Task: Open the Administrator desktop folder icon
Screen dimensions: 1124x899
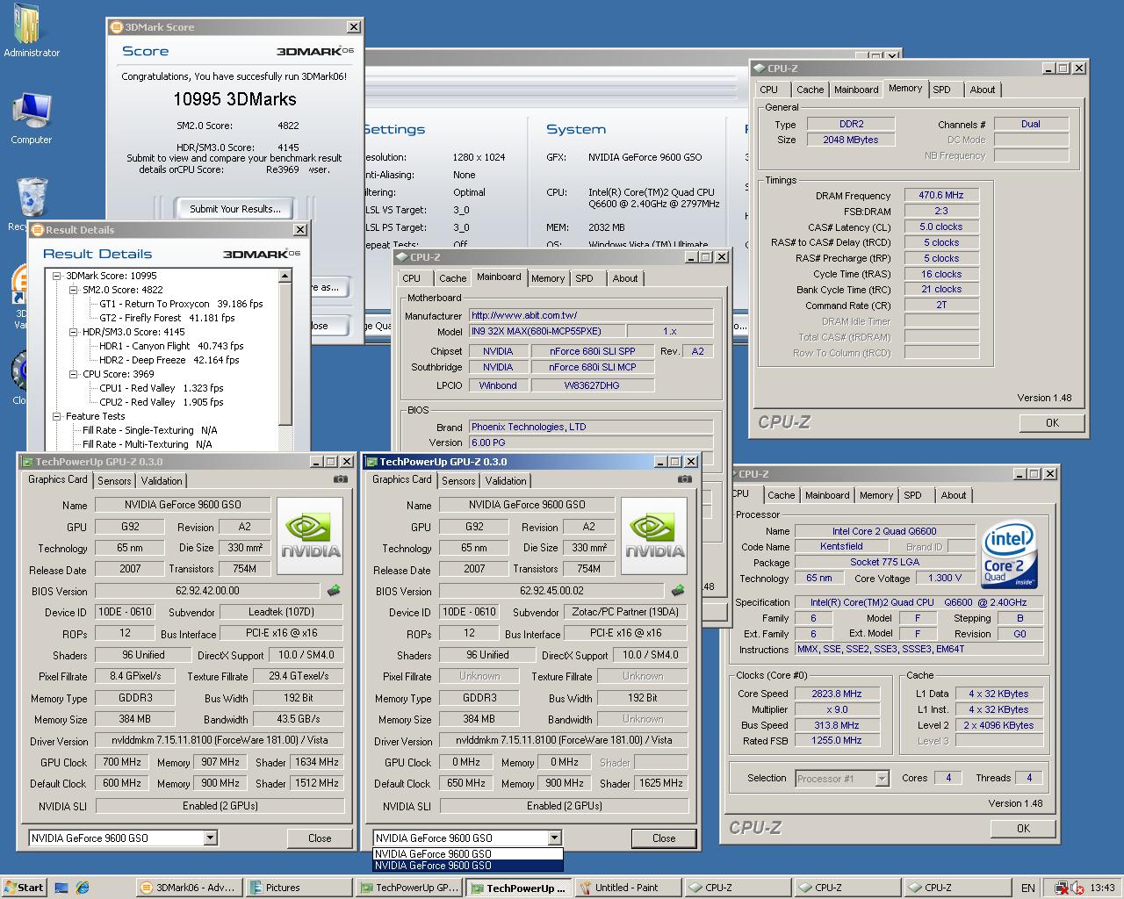Action: point(32,31)
